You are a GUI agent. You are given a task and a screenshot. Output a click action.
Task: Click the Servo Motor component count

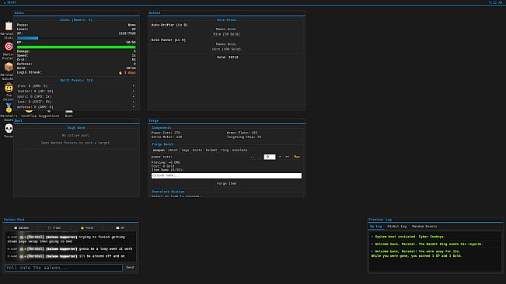pos(166,137)
